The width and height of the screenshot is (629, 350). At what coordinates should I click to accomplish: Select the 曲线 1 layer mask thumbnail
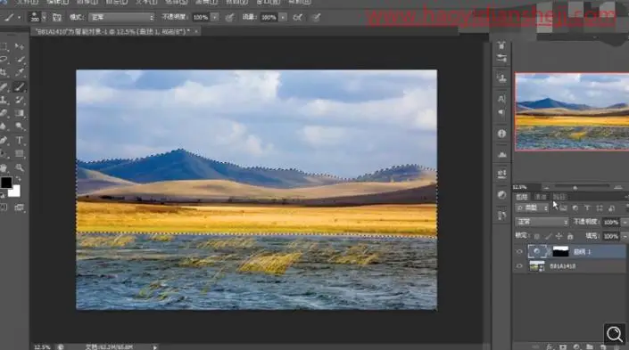(x=560, y=252)
